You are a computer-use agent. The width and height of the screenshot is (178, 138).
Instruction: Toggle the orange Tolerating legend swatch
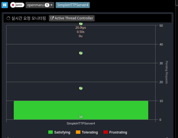[78, 132]
